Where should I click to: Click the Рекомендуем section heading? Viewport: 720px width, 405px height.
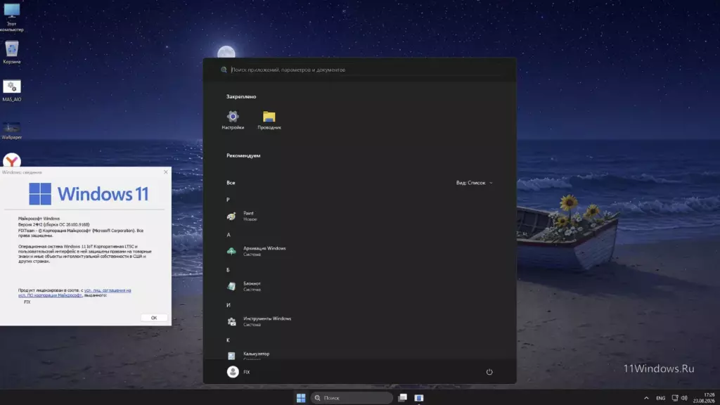[x=243, y=155]
